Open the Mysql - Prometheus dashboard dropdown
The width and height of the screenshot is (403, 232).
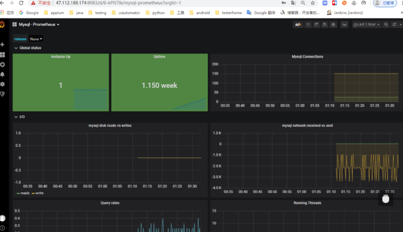(x=36, y=24)
